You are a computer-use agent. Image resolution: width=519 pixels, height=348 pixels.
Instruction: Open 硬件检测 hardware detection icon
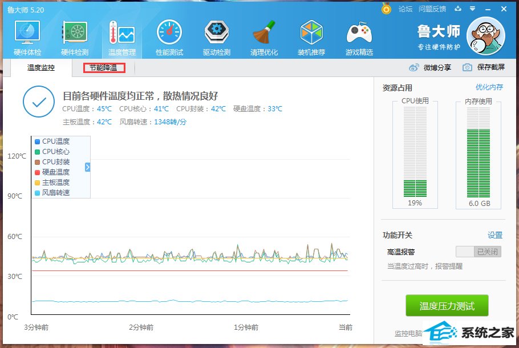point(75,38)
